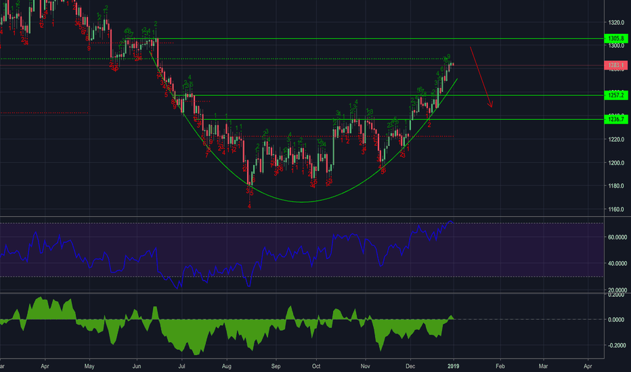Click the 60.0000 RSI axis value

pos(617,237)
